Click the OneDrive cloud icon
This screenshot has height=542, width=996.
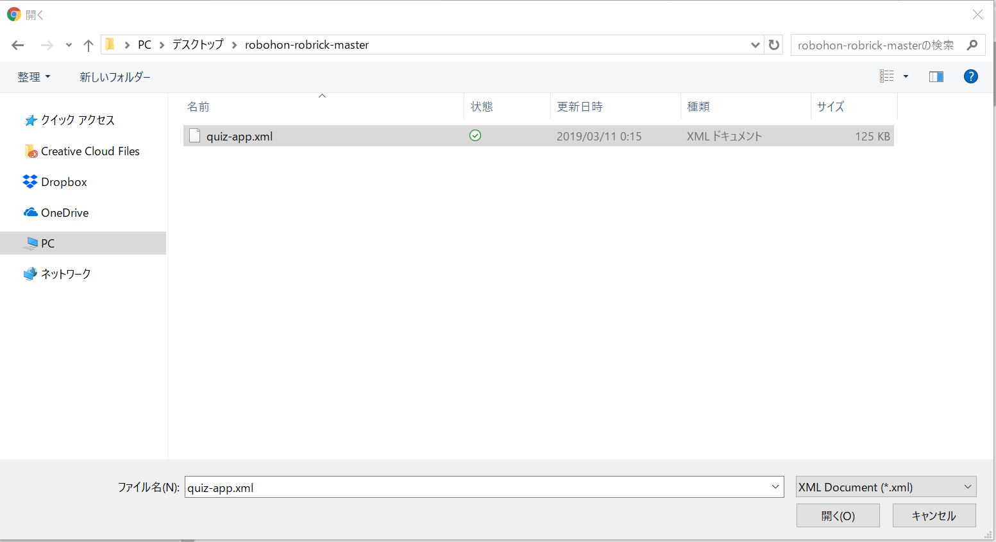[x=30, y=212]
